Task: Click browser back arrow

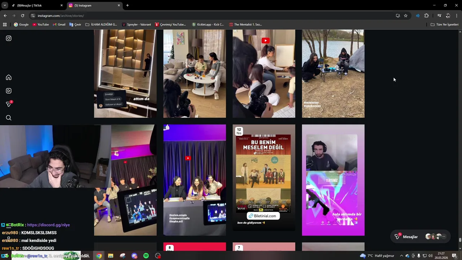Action: 5,16
